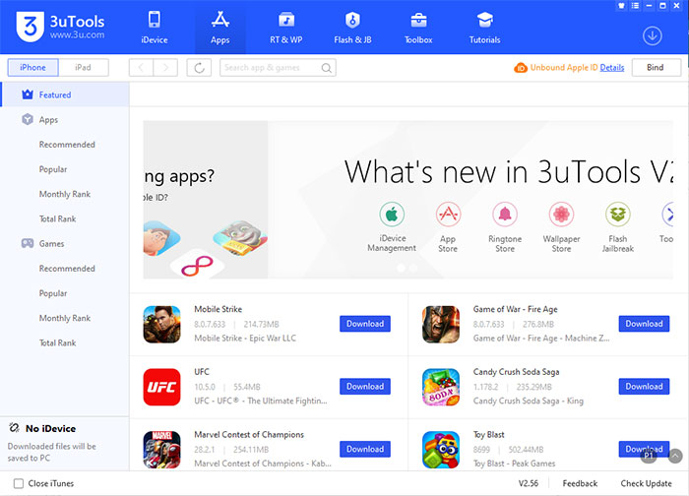Viewport: 689px width, 496px height.
Task: Open the Tutorials tab
Action: tap(484, 27)
